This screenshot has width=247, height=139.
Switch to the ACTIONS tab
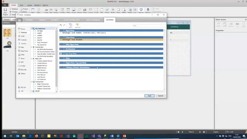tap(110, 20)
